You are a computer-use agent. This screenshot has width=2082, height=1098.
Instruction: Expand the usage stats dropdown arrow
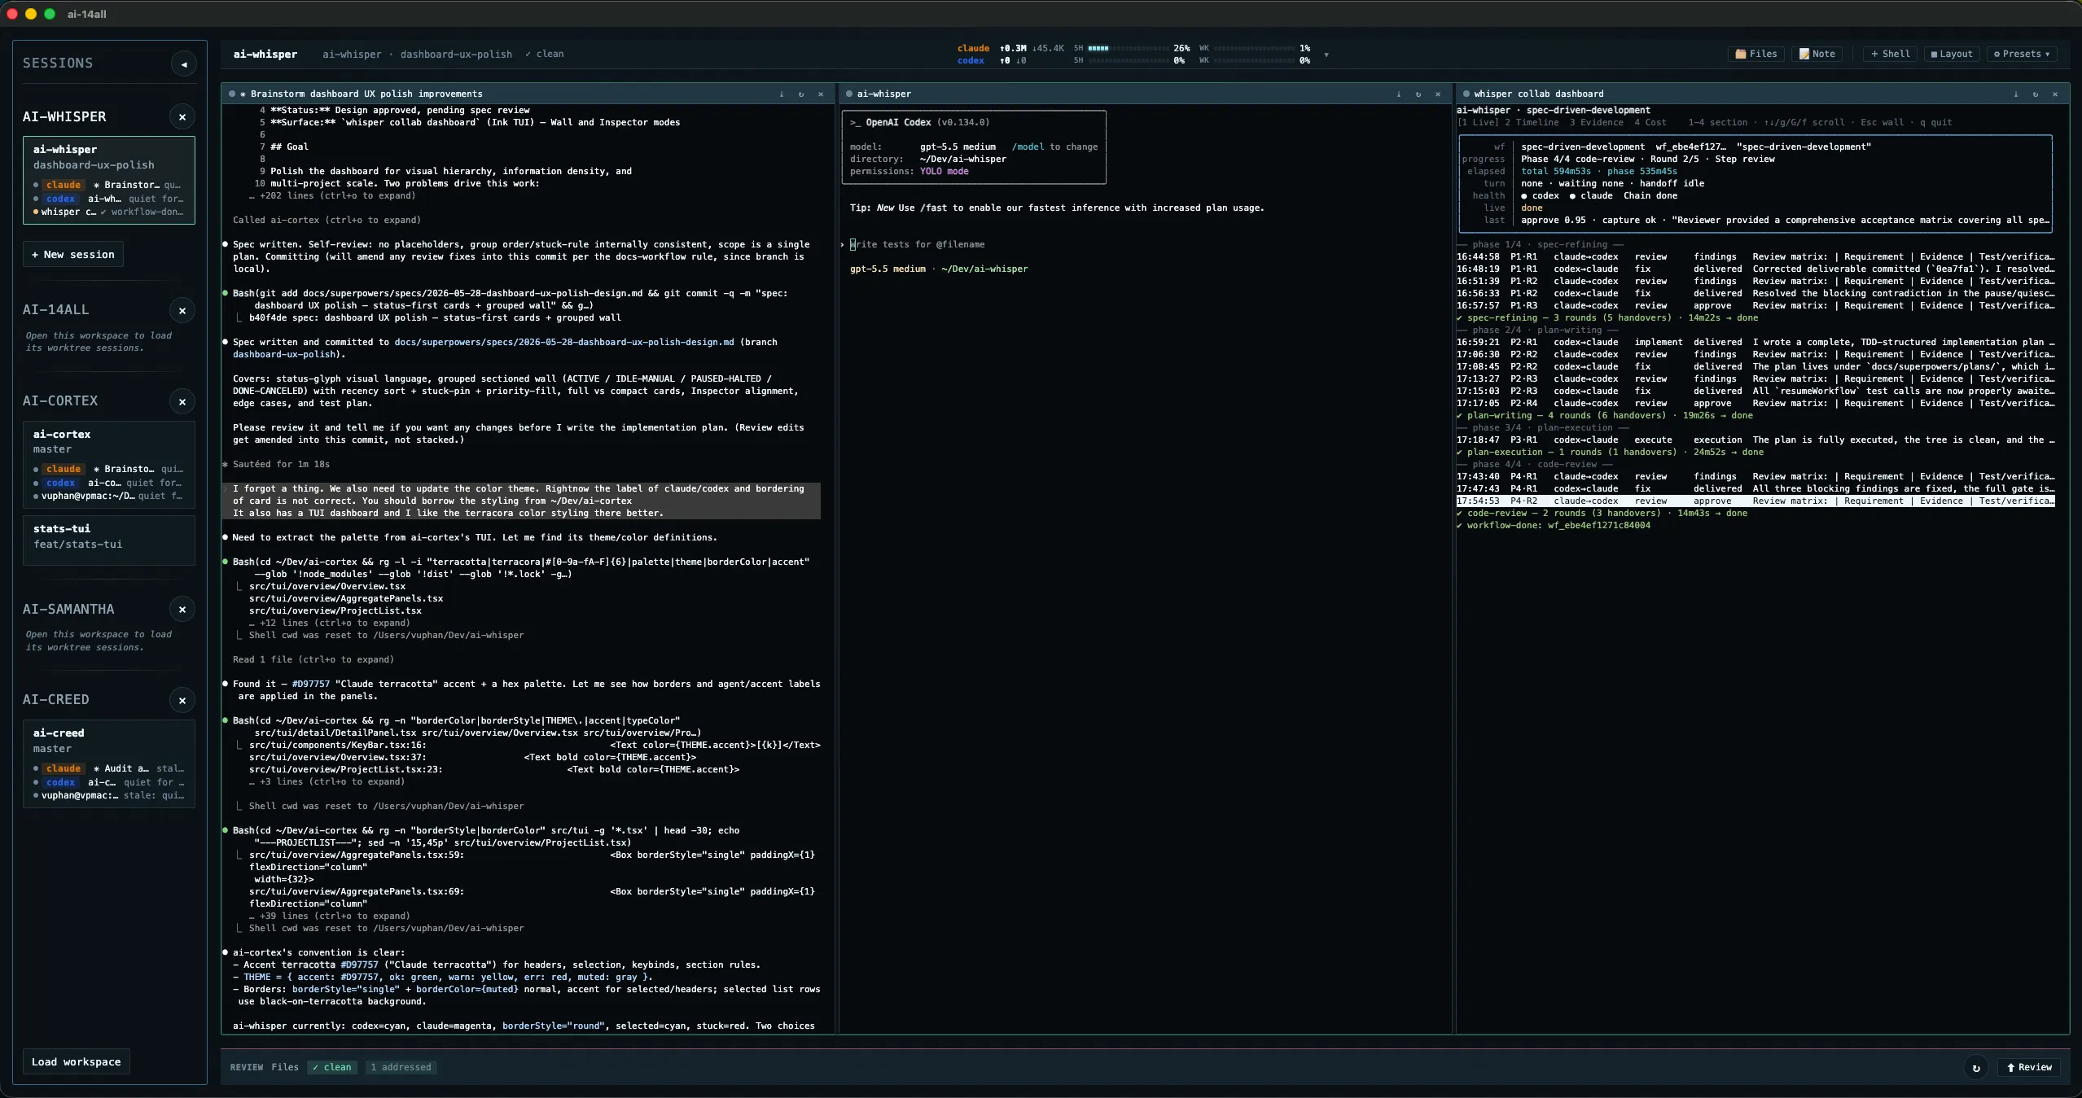[x=1326, y=55]
